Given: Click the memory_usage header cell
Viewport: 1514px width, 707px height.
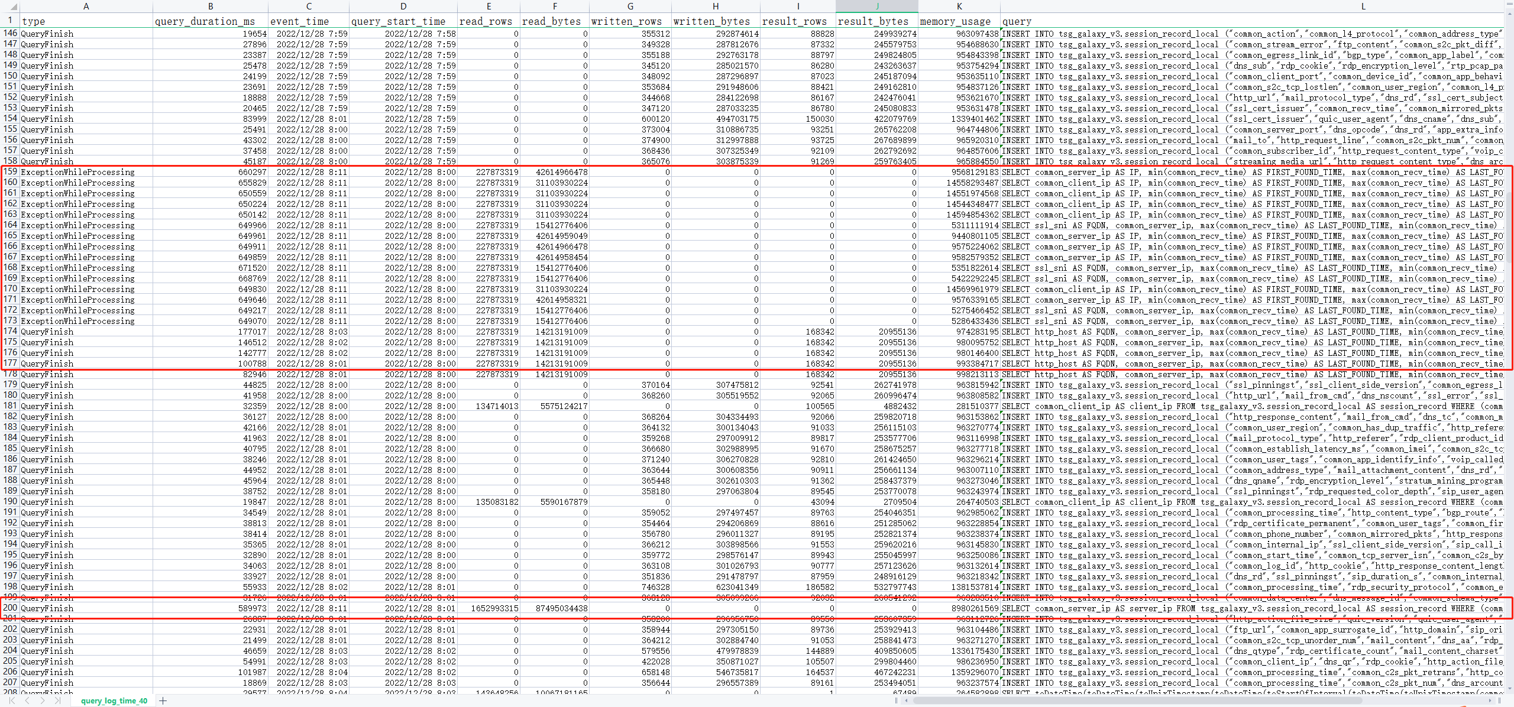Looking at the screenshot, I should (x=959, y=21).
